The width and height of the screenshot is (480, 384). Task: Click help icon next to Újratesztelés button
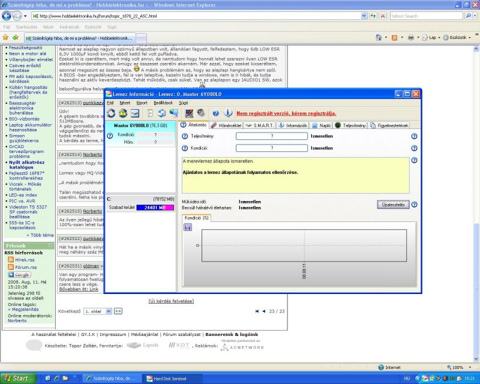(414, 205)
